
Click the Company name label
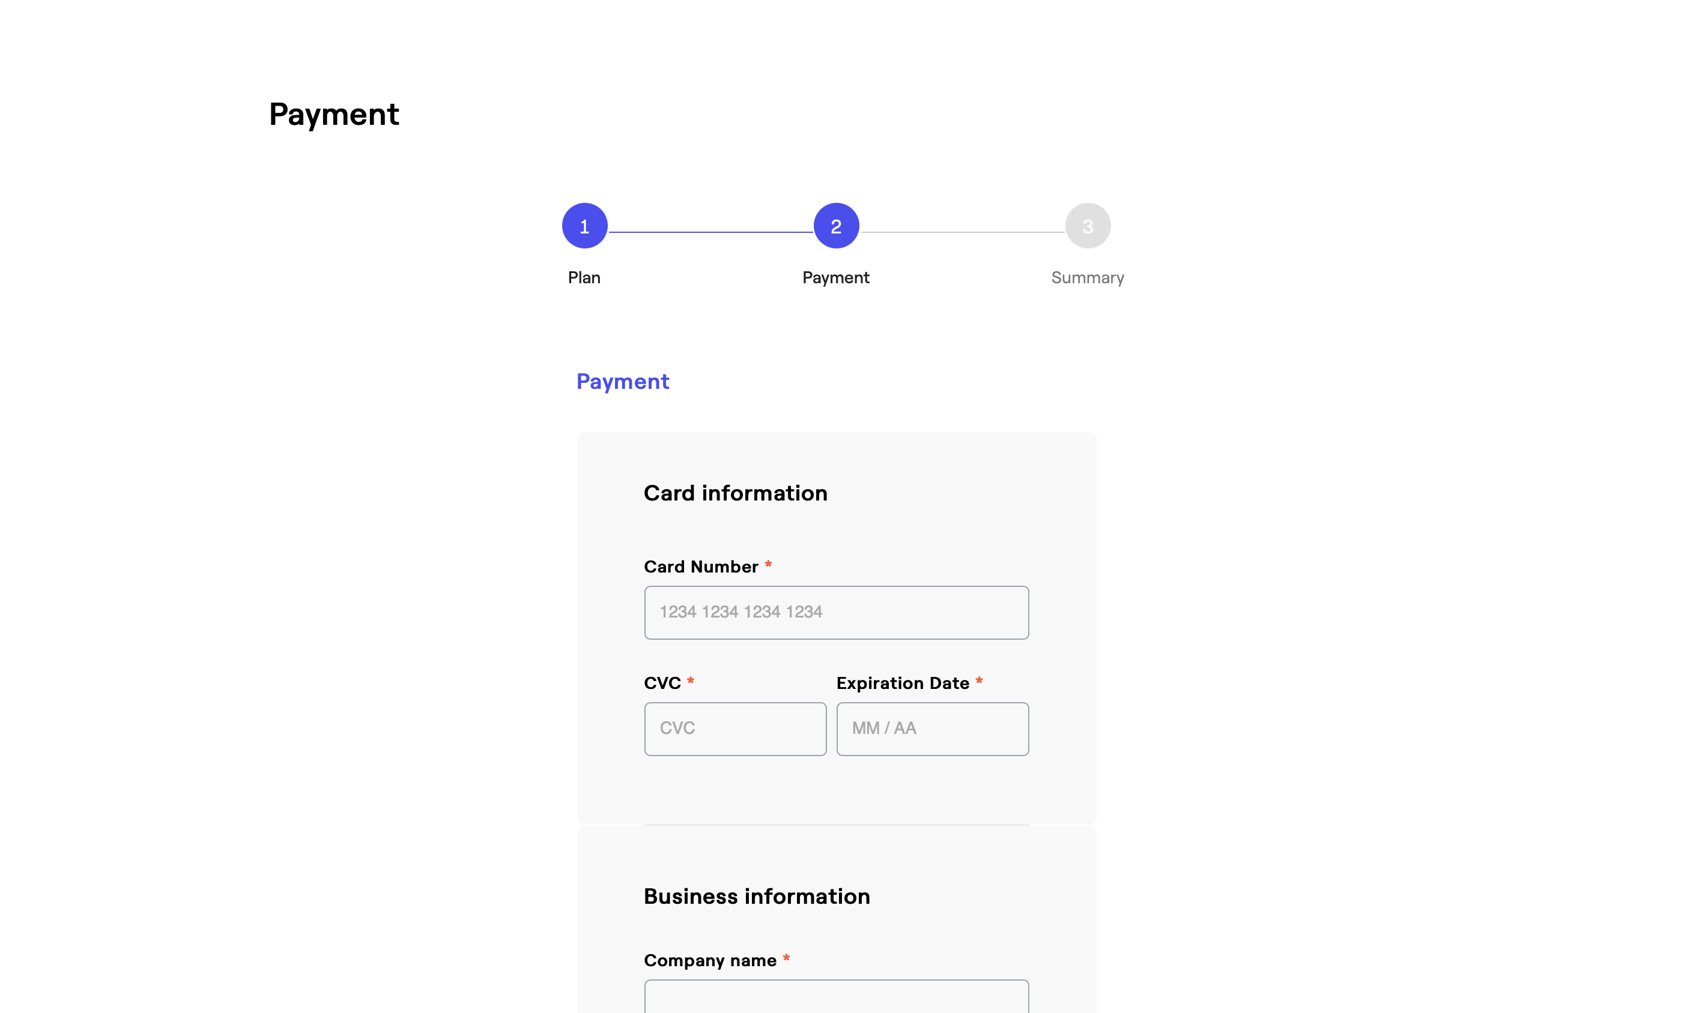710,960
